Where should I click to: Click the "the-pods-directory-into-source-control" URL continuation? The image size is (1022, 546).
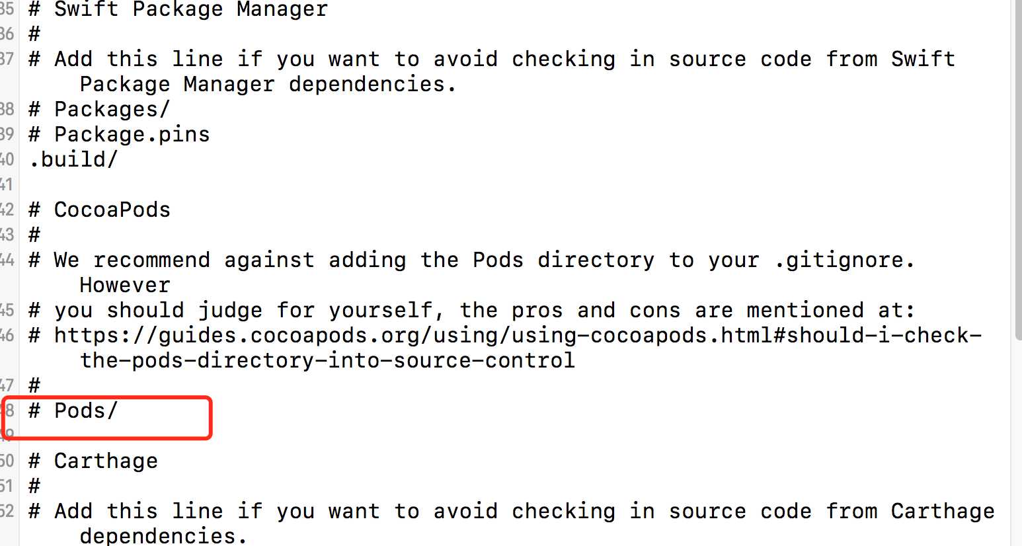click(327, 360)
